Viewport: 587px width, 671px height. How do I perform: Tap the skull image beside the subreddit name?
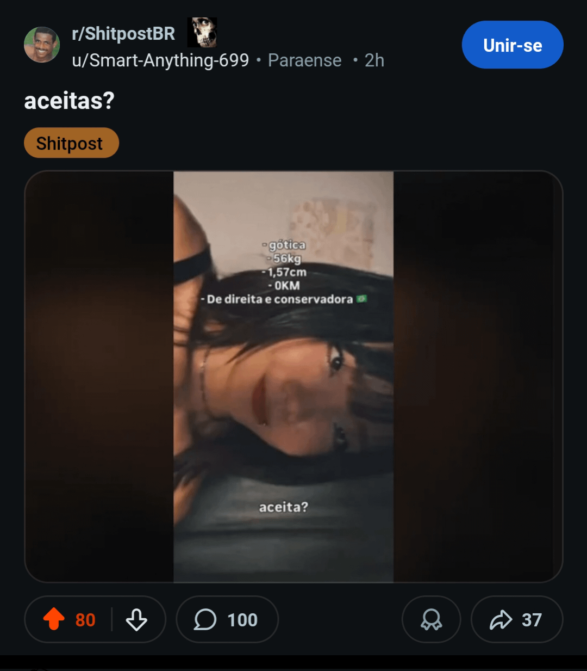(x=202, y=33)
